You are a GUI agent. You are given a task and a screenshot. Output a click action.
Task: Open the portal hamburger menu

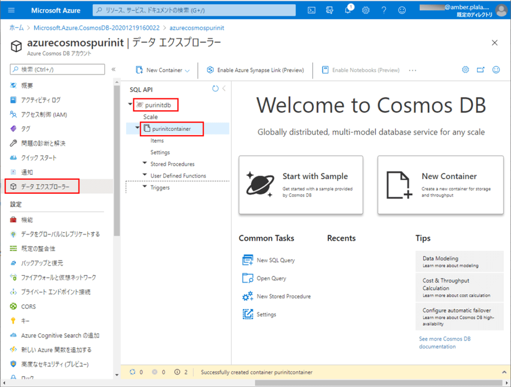(10, 9)
